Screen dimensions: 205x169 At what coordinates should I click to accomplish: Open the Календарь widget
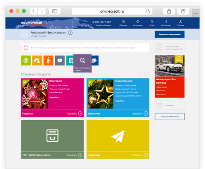coord(169,105)
